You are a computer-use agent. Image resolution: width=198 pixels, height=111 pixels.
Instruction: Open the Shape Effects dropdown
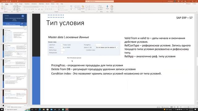point(93,10)
